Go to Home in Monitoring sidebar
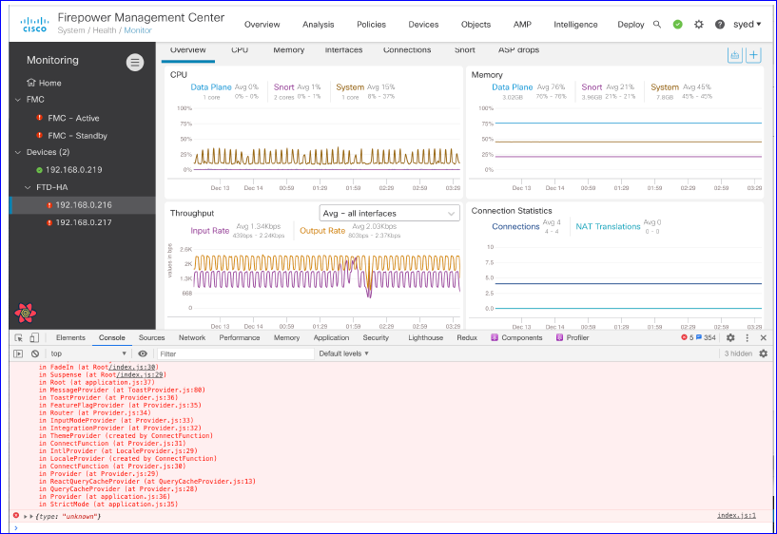The width and height of the screenshot is (777, 534). (44, 83)
